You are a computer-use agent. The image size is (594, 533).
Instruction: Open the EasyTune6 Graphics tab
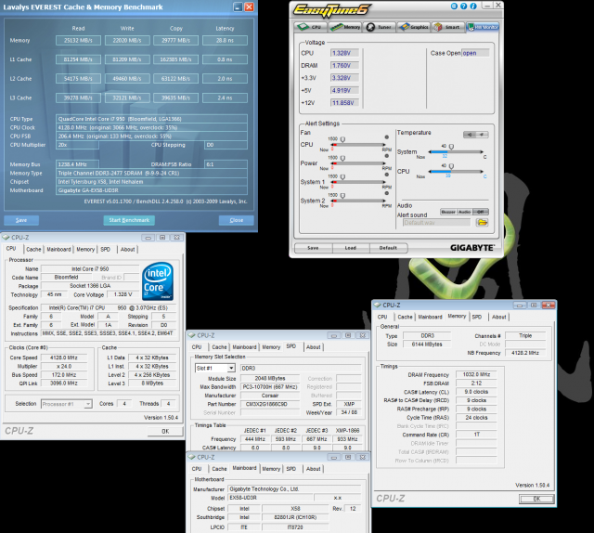point(414,27)
